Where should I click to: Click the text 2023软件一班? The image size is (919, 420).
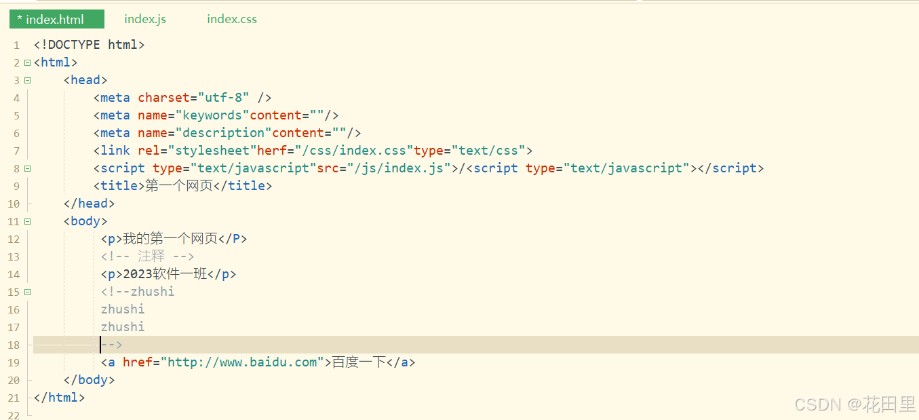[165, 274]
